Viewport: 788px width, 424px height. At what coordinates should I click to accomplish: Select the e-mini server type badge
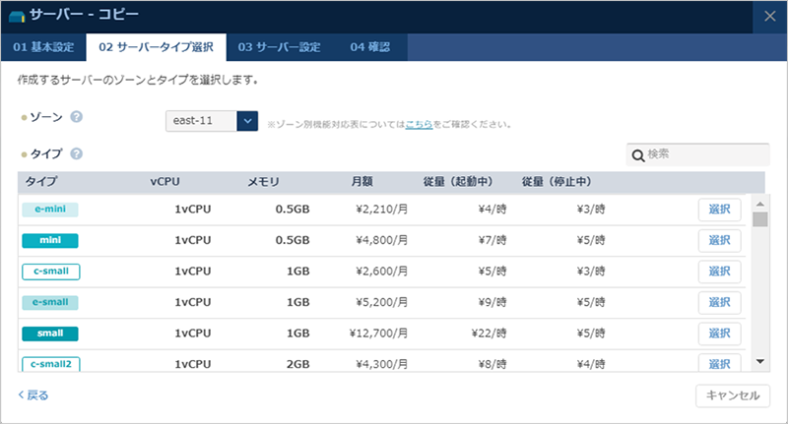click(50, 210)
